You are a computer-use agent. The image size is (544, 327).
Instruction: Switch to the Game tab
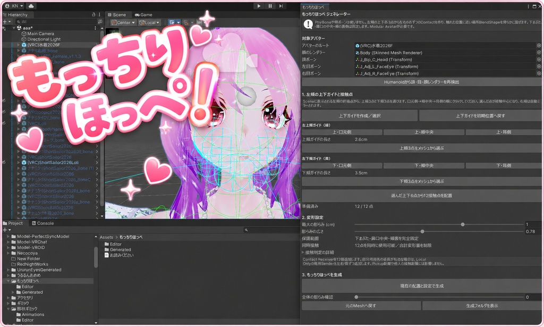click(143, 14)
